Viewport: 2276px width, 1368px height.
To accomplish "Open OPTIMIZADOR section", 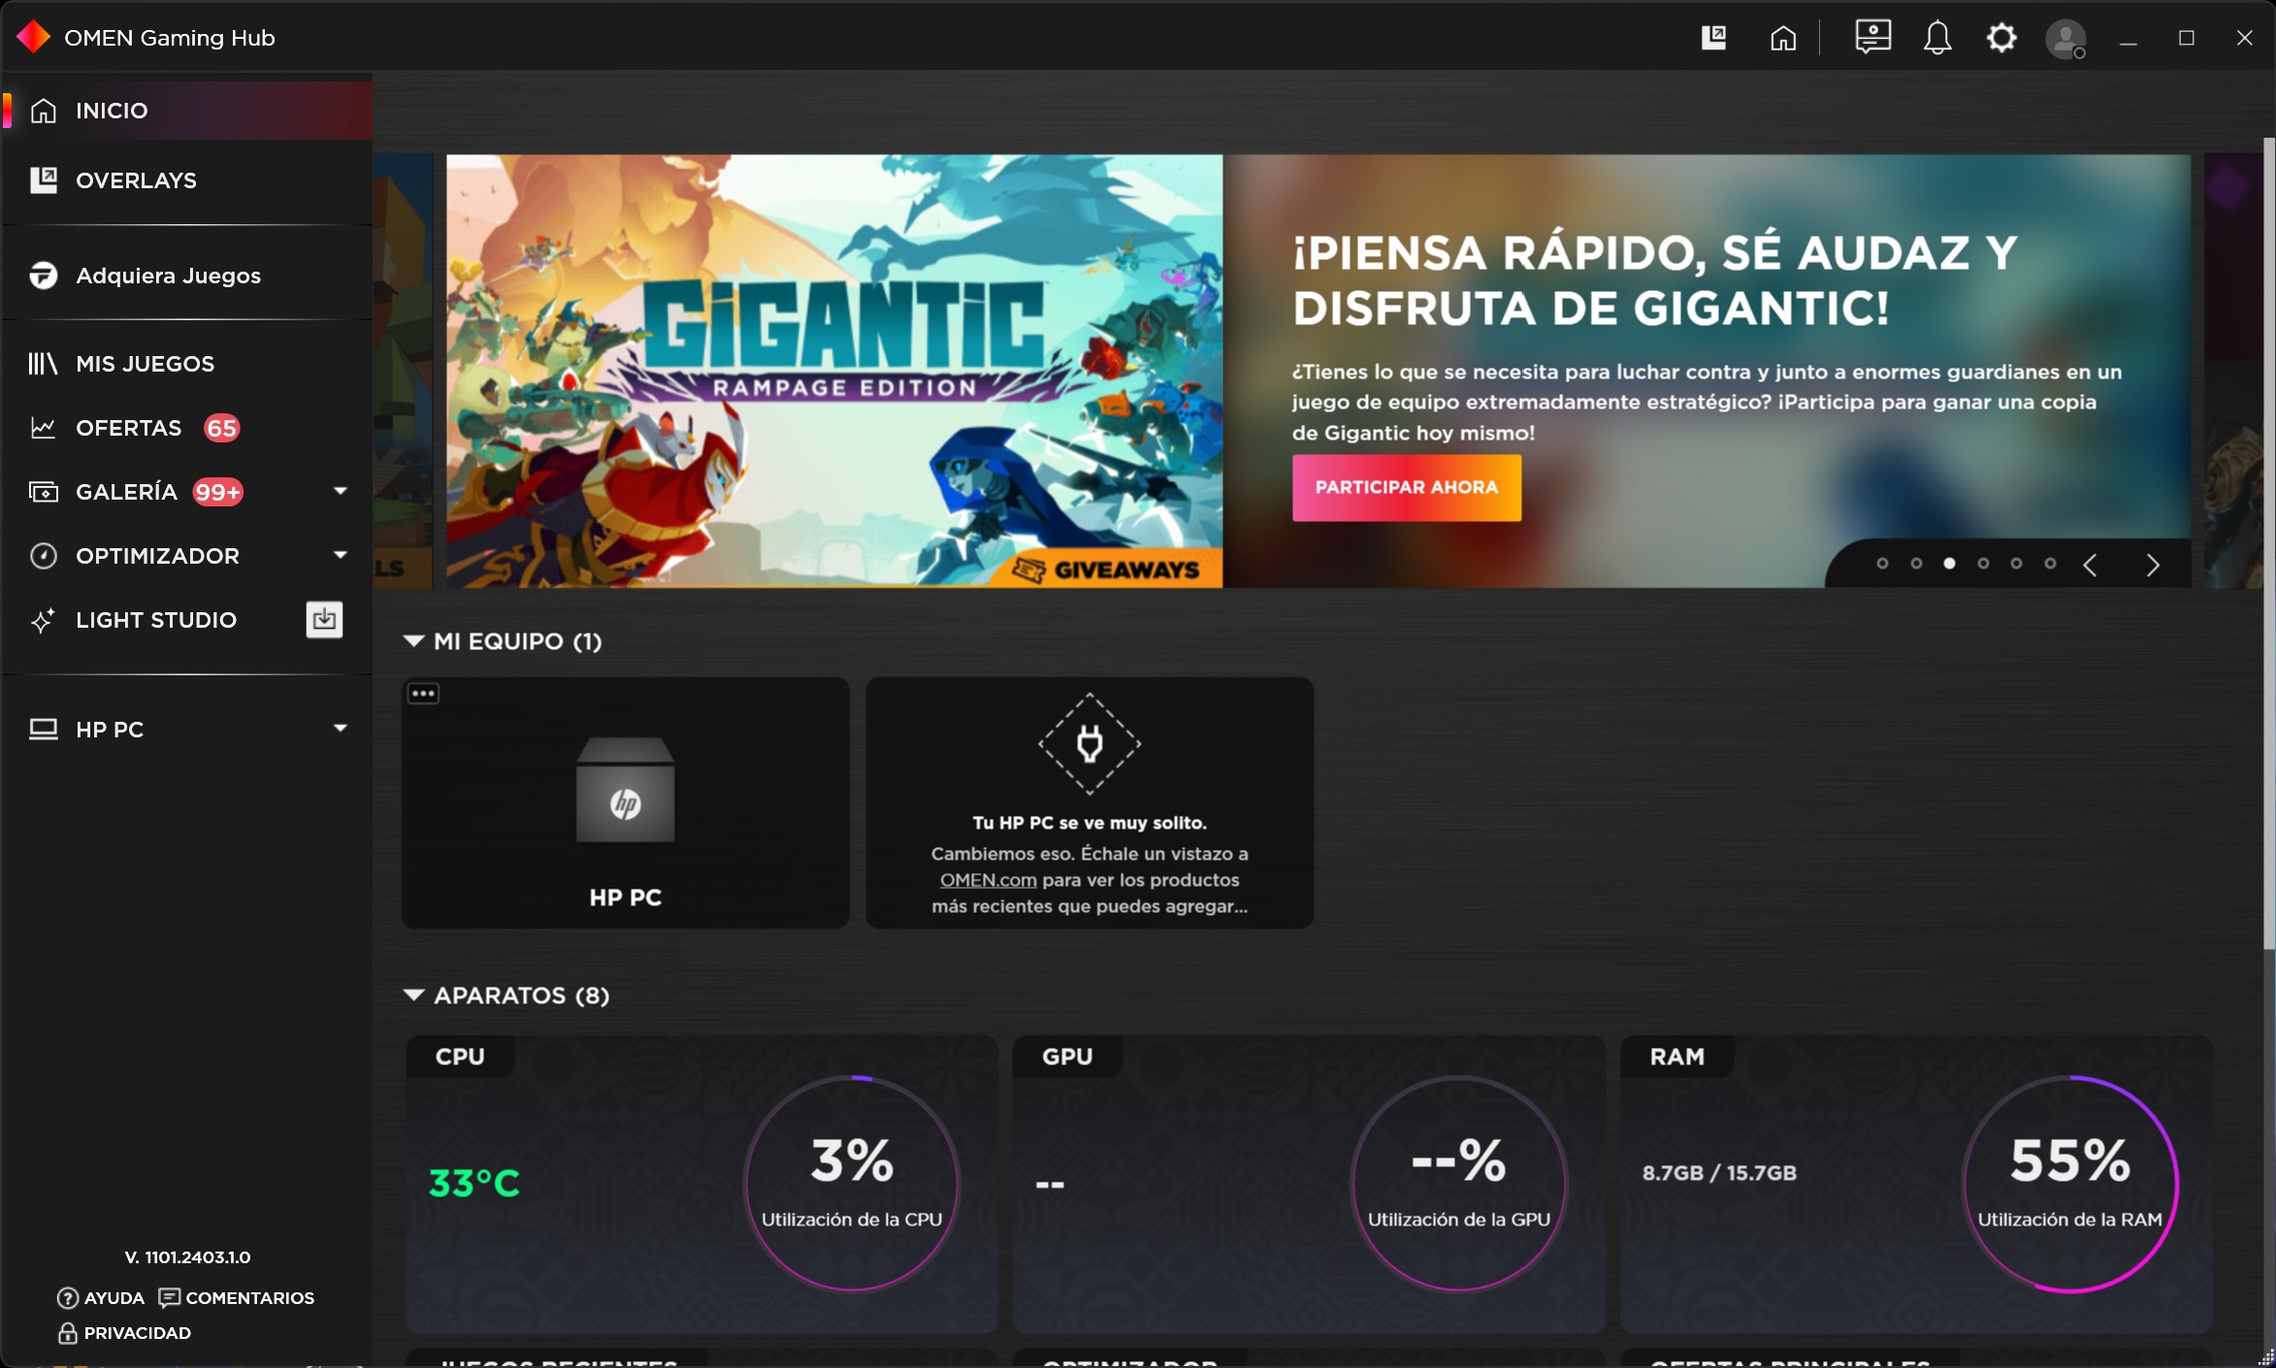I will 187,556.
